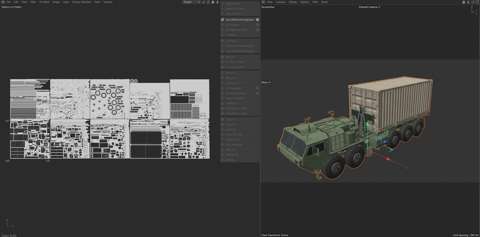Open the UV Mesh menu
480x237 pixels.
pos(44,2)
